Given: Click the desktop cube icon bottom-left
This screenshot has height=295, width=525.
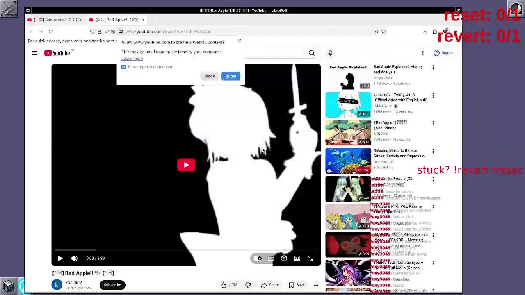Looking at the screenshot, I should point(8,286).
